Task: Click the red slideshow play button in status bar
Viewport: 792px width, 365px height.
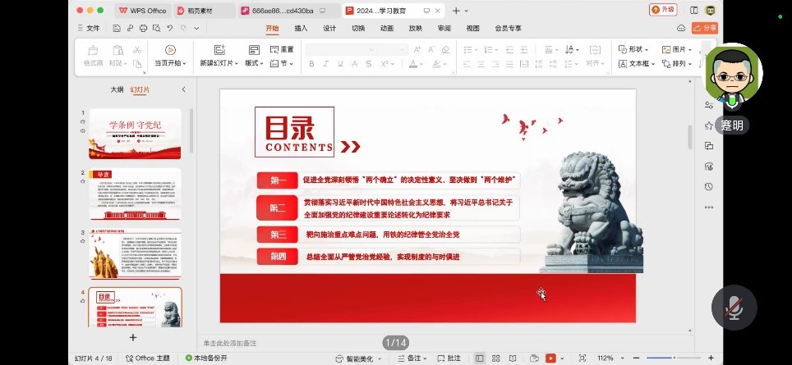Action: tap(550, 358)
